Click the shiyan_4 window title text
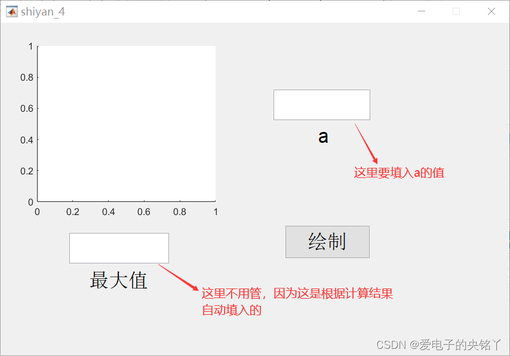 [43, 12]
